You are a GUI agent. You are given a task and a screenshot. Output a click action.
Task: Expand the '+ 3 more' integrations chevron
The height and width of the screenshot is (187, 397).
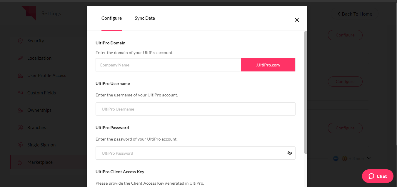click(369, 158)
